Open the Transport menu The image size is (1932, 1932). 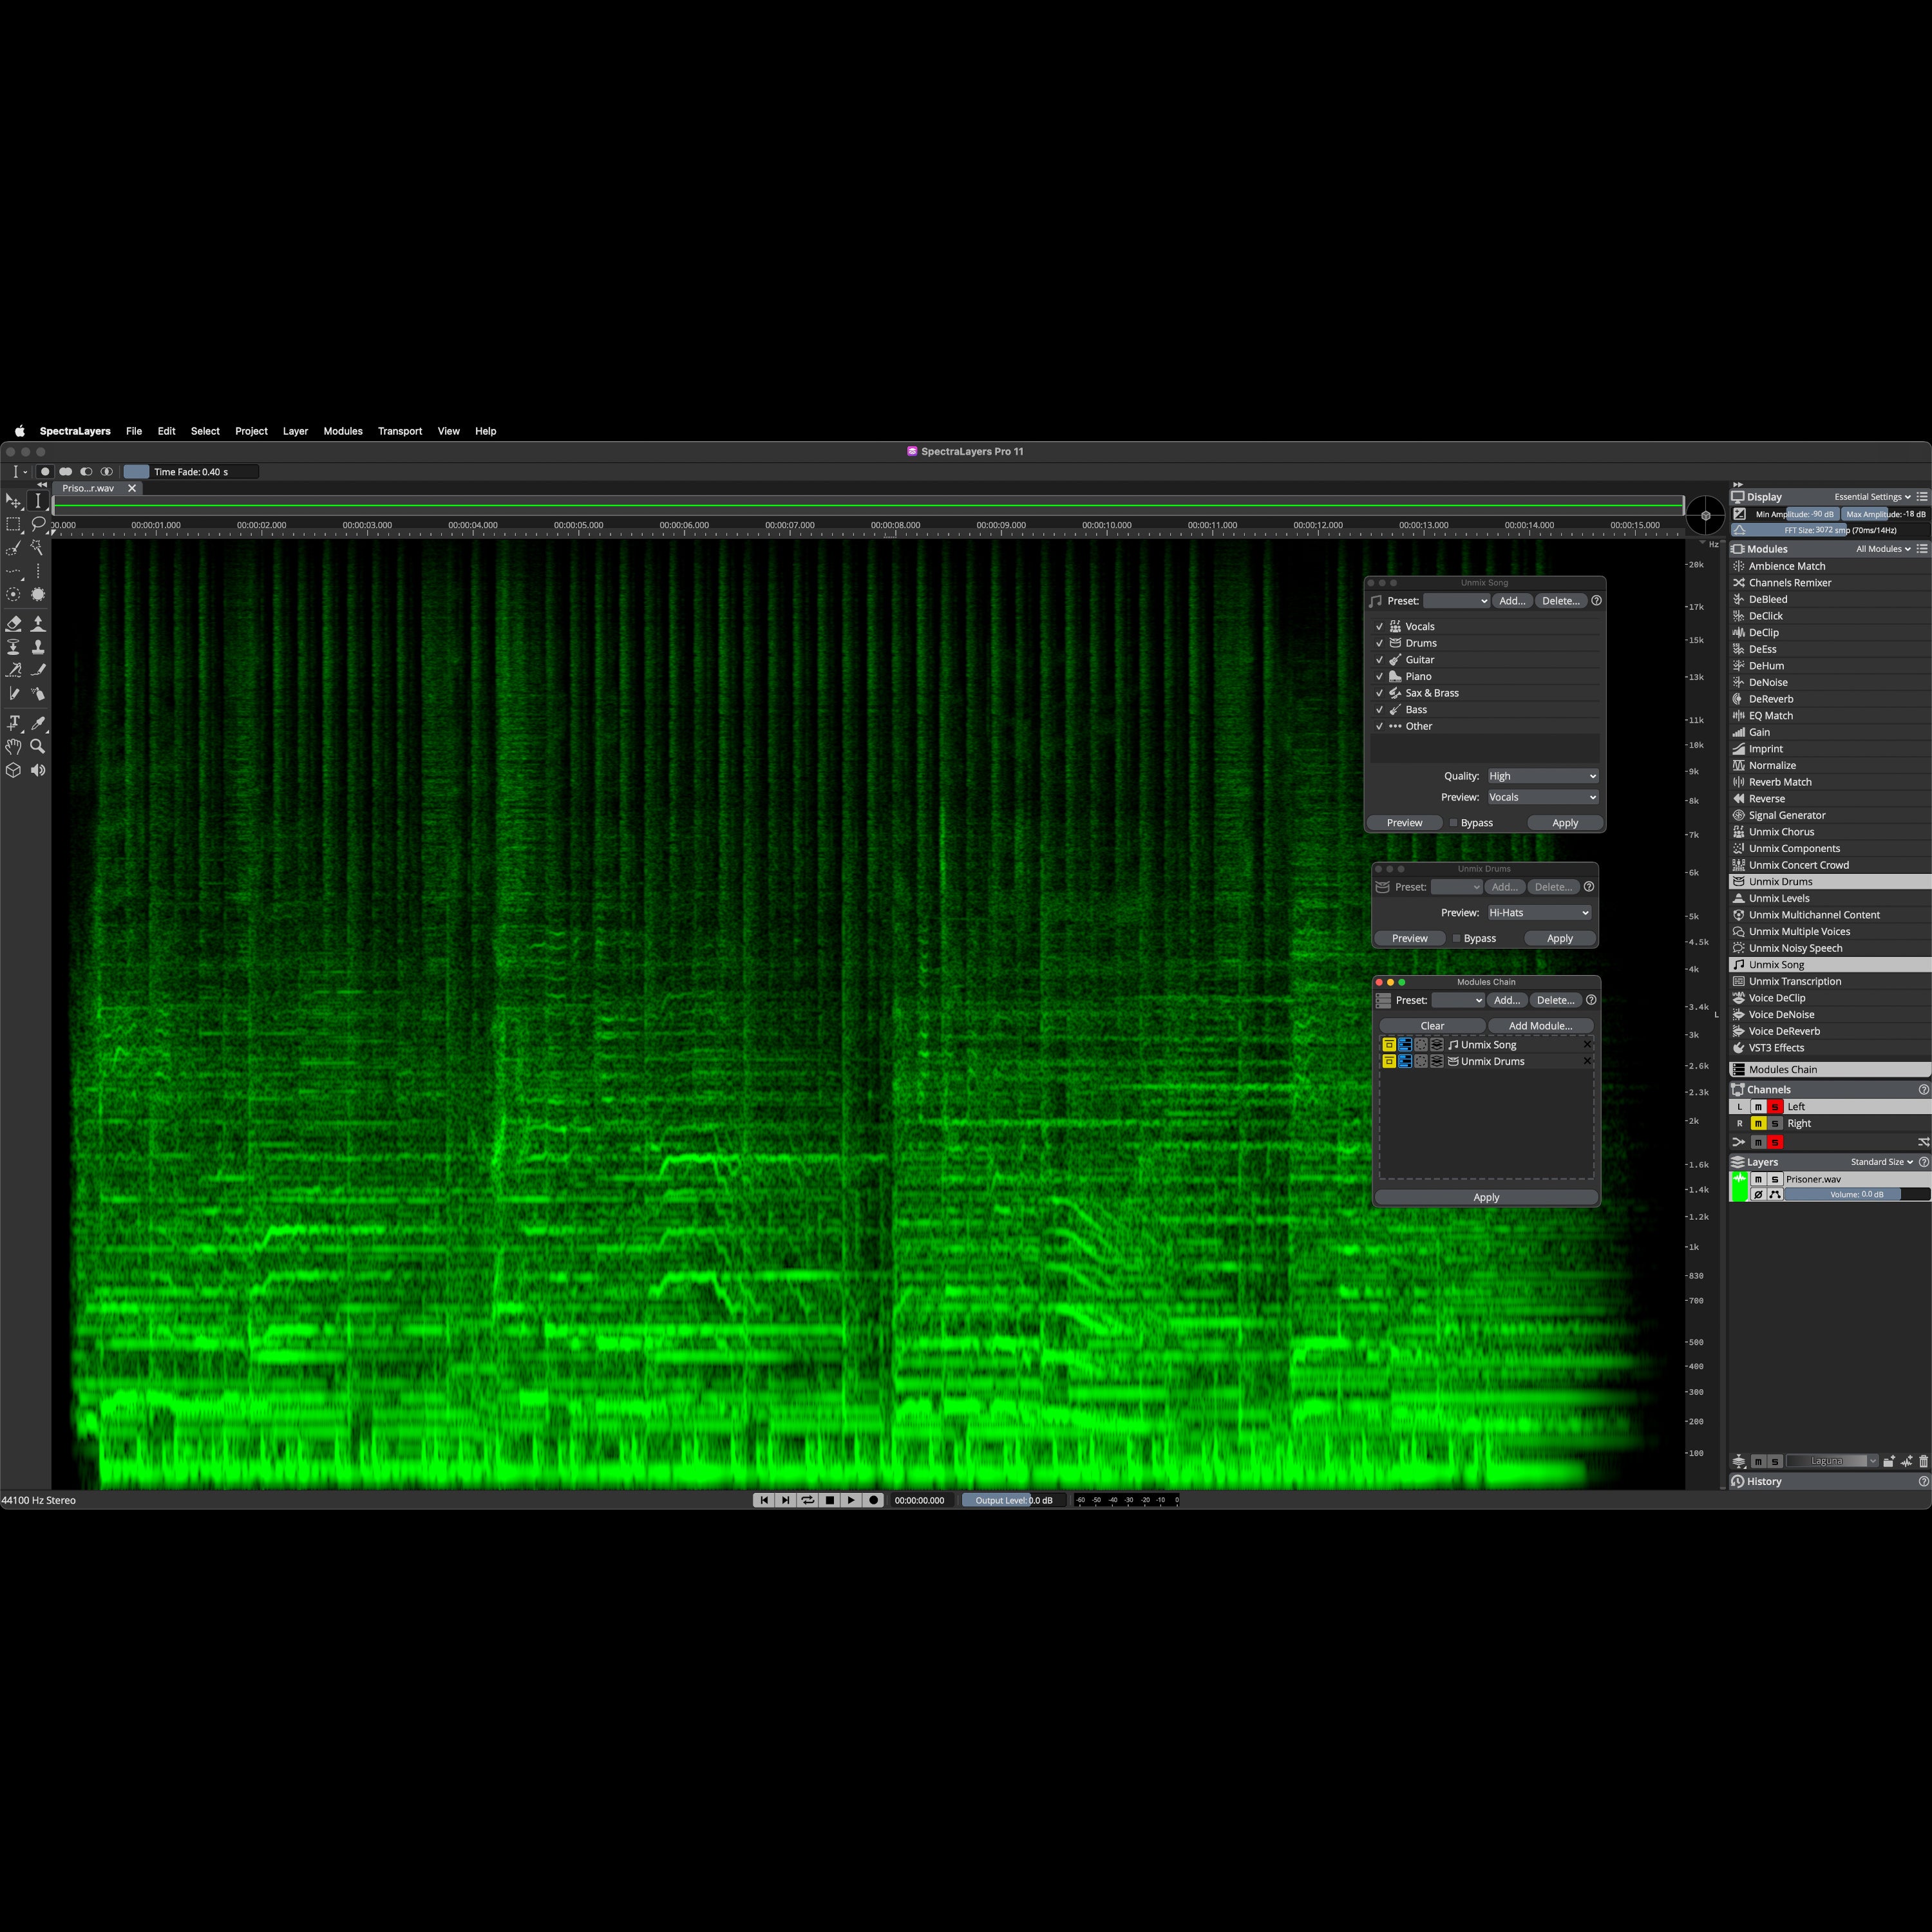tap(400, 431)
